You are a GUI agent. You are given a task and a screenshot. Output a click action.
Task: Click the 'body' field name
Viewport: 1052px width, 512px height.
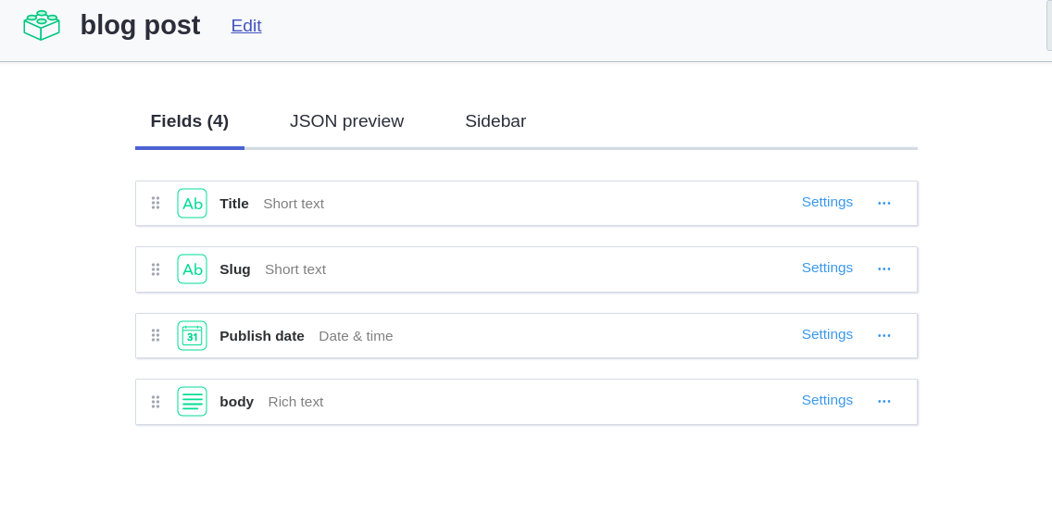(237, 401)
